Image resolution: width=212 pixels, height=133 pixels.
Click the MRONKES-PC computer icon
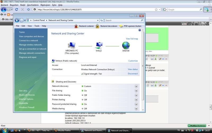[72, 45]
